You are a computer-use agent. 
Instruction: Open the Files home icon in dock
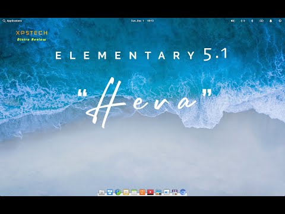point(102,192)
